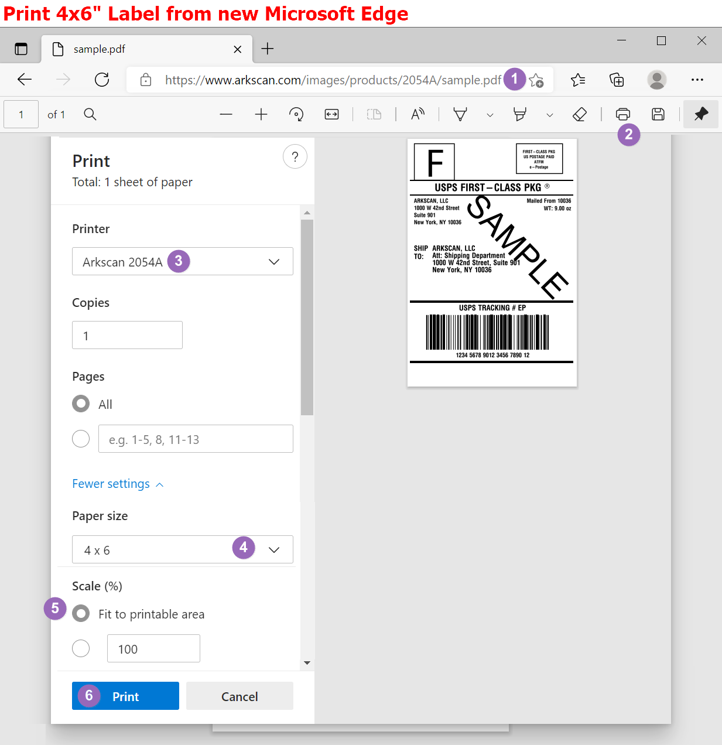Save the PDF file
This screenshot has width=722, height=745.
coord(658,114)
